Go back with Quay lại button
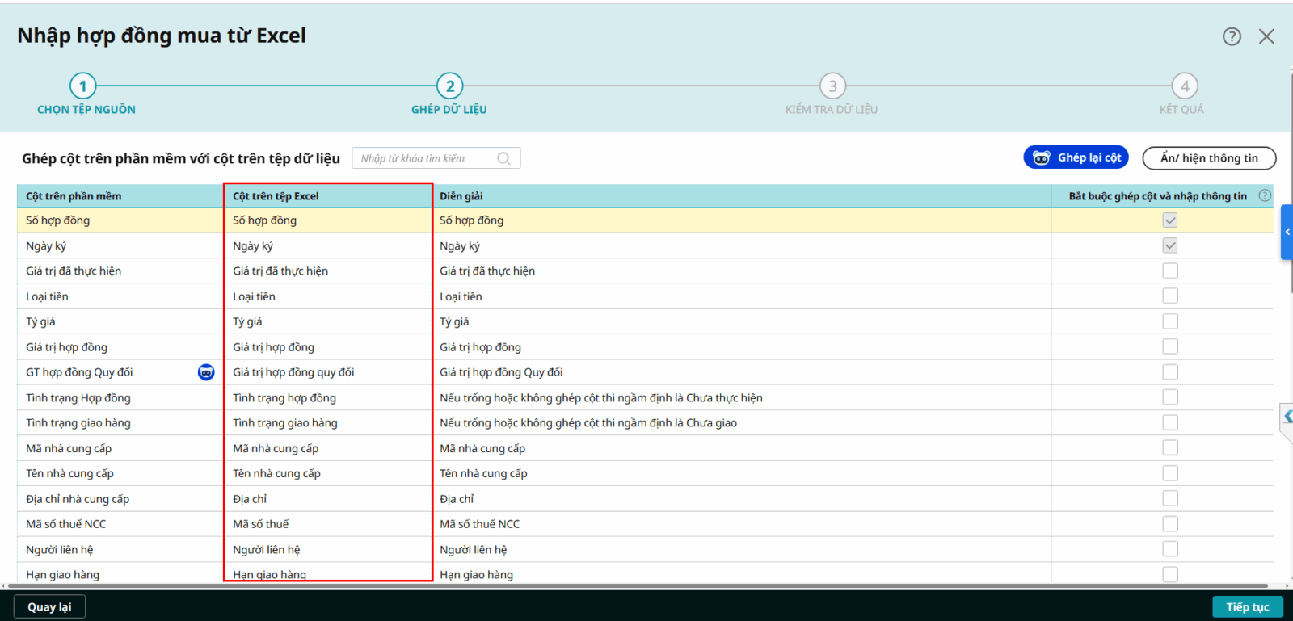The width and height of the screenshot is (1293, 621). click(49, 607)
